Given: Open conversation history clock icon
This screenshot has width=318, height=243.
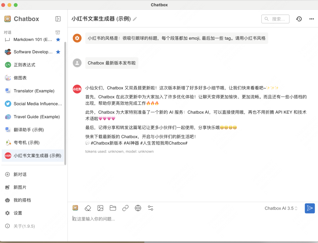Looking at the screenshot, I should click(x=299, y=19).
